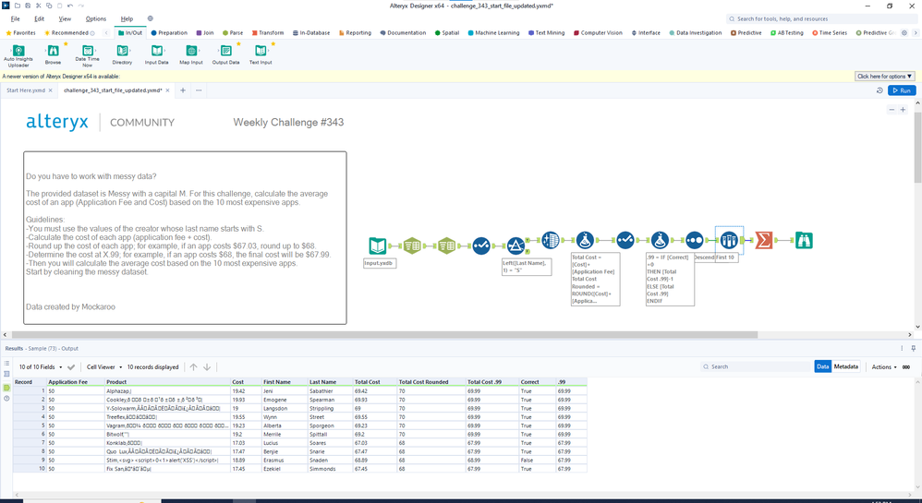Click the green output anchor icon in Results

pos(7,388)
